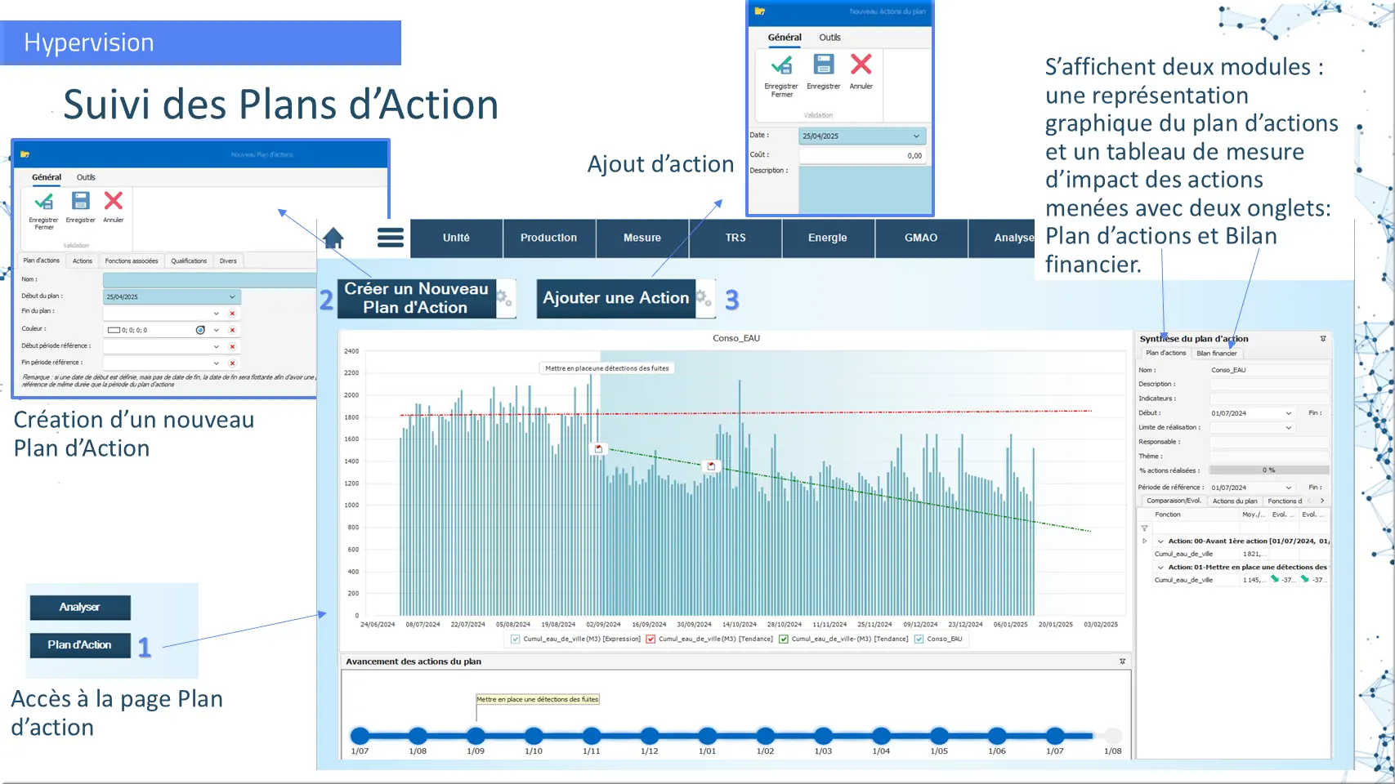Uncheck the red Cumul_eau_de_ville (M3) [Tendance] checkbox
This screenshot has width=1395, height=784.
[651, 639]
